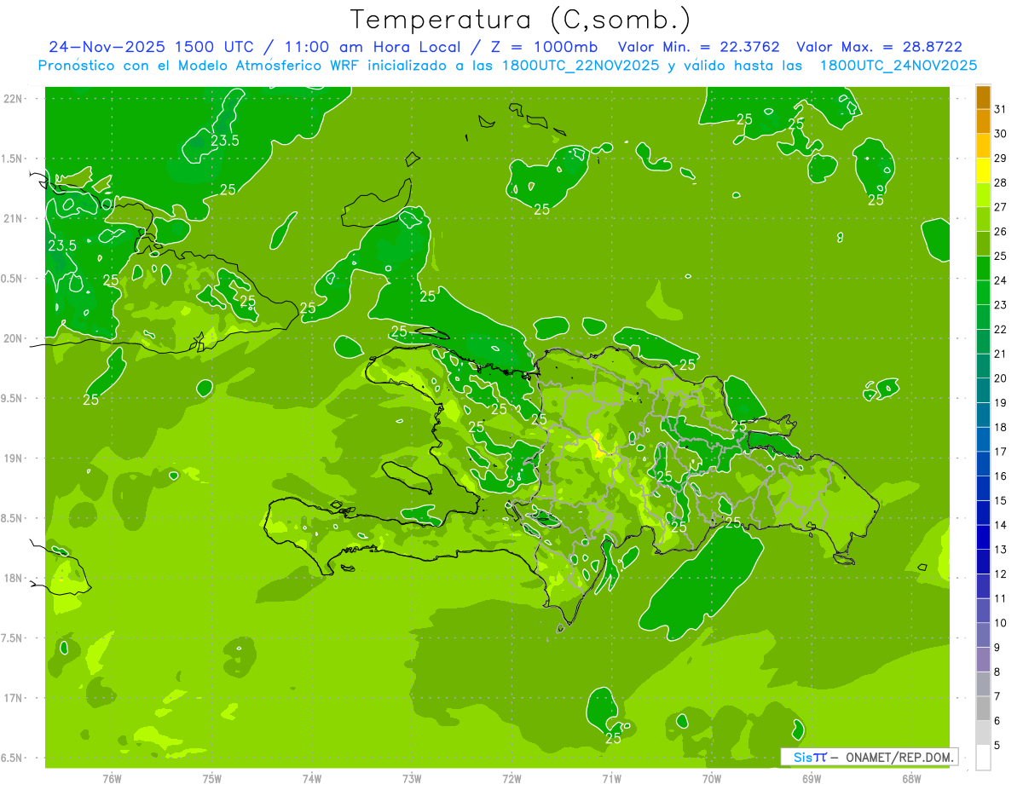Click the legend value '10'
The width and height of the screenshot is (1023, 790).
tap(1001, 623)
